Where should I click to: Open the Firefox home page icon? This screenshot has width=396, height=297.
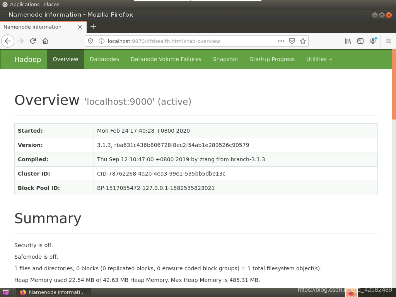pos(45,41)
